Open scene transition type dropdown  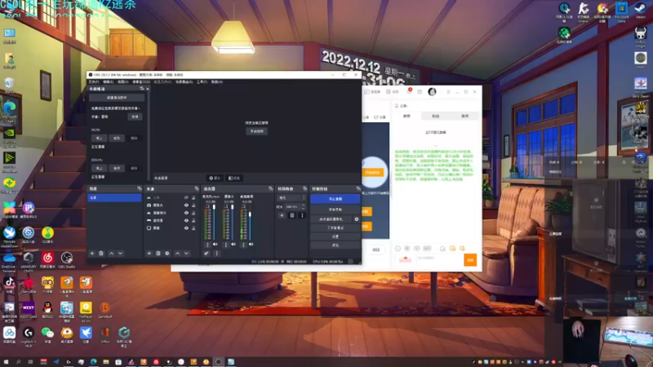click(x=292, y=198)
